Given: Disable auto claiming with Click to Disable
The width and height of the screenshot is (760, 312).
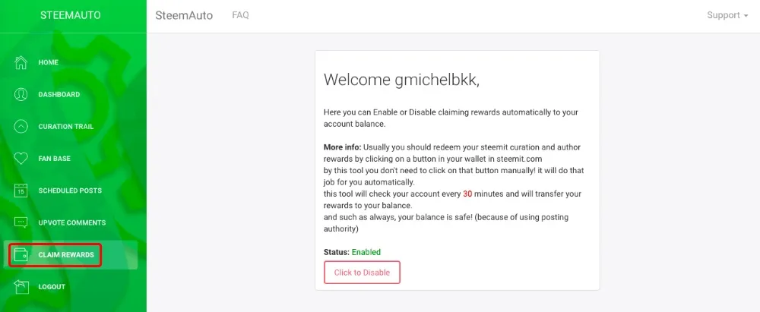Looking at the screenshot, I should coord(362,273).
